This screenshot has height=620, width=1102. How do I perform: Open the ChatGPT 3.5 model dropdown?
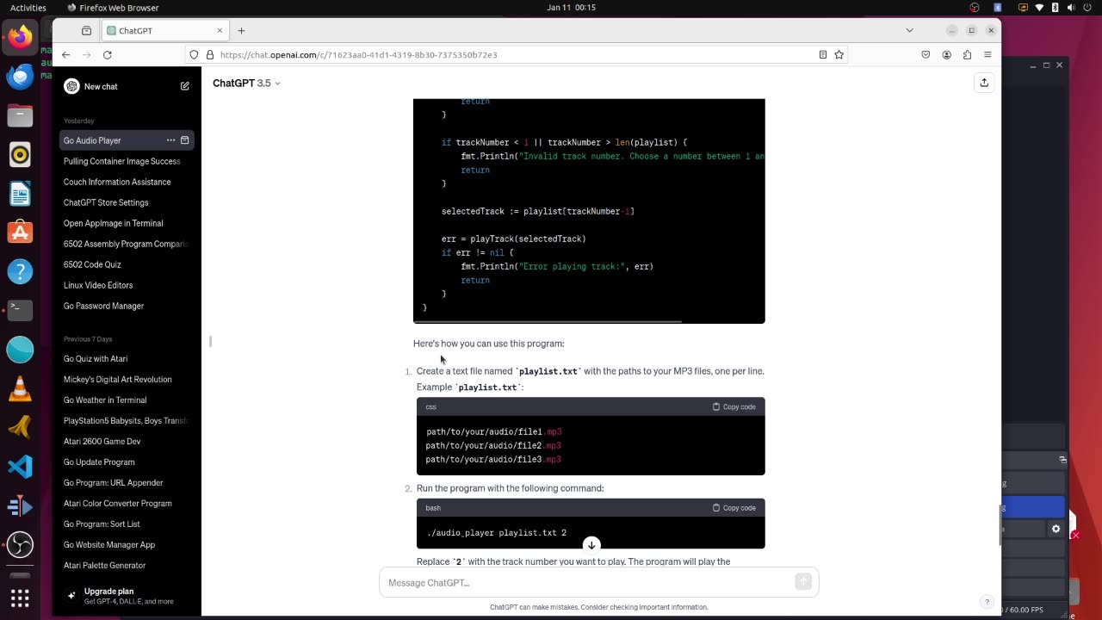(246, 83)
